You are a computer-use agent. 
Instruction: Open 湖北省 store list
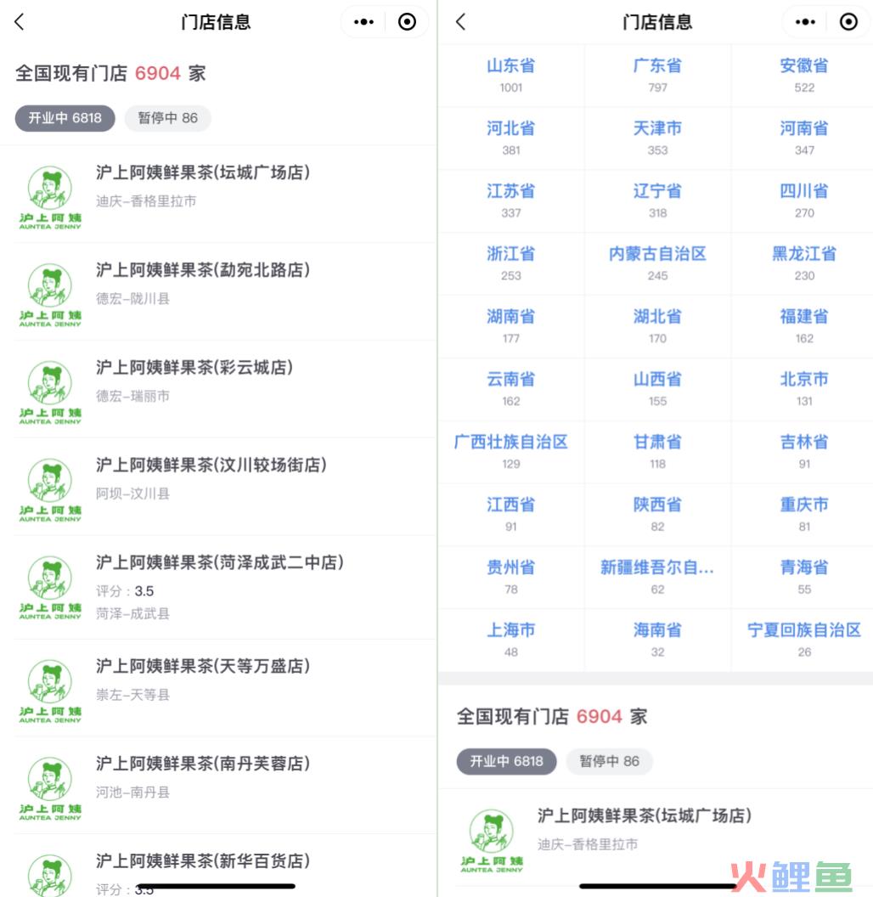658,327
